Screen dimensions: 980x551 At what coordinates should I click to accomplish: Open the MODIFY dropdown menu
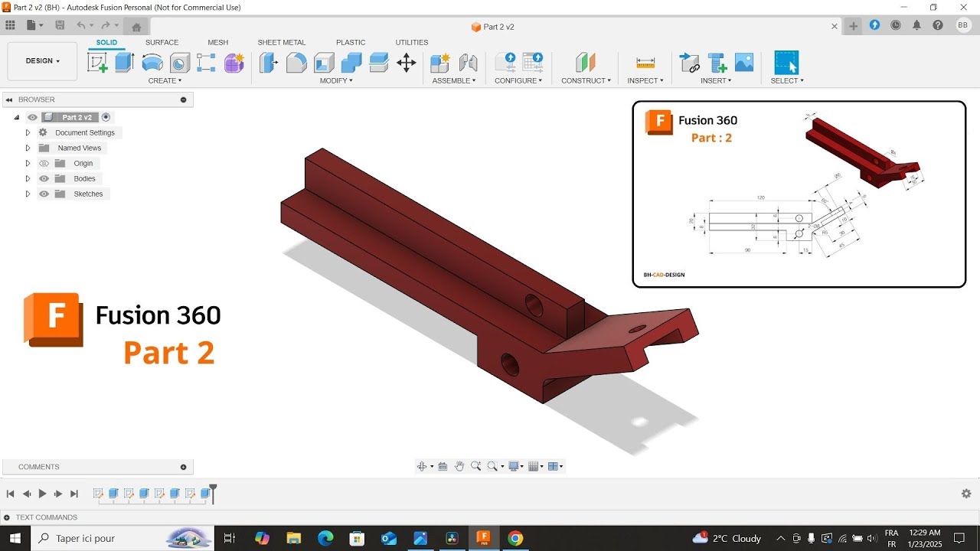point(336,80)
